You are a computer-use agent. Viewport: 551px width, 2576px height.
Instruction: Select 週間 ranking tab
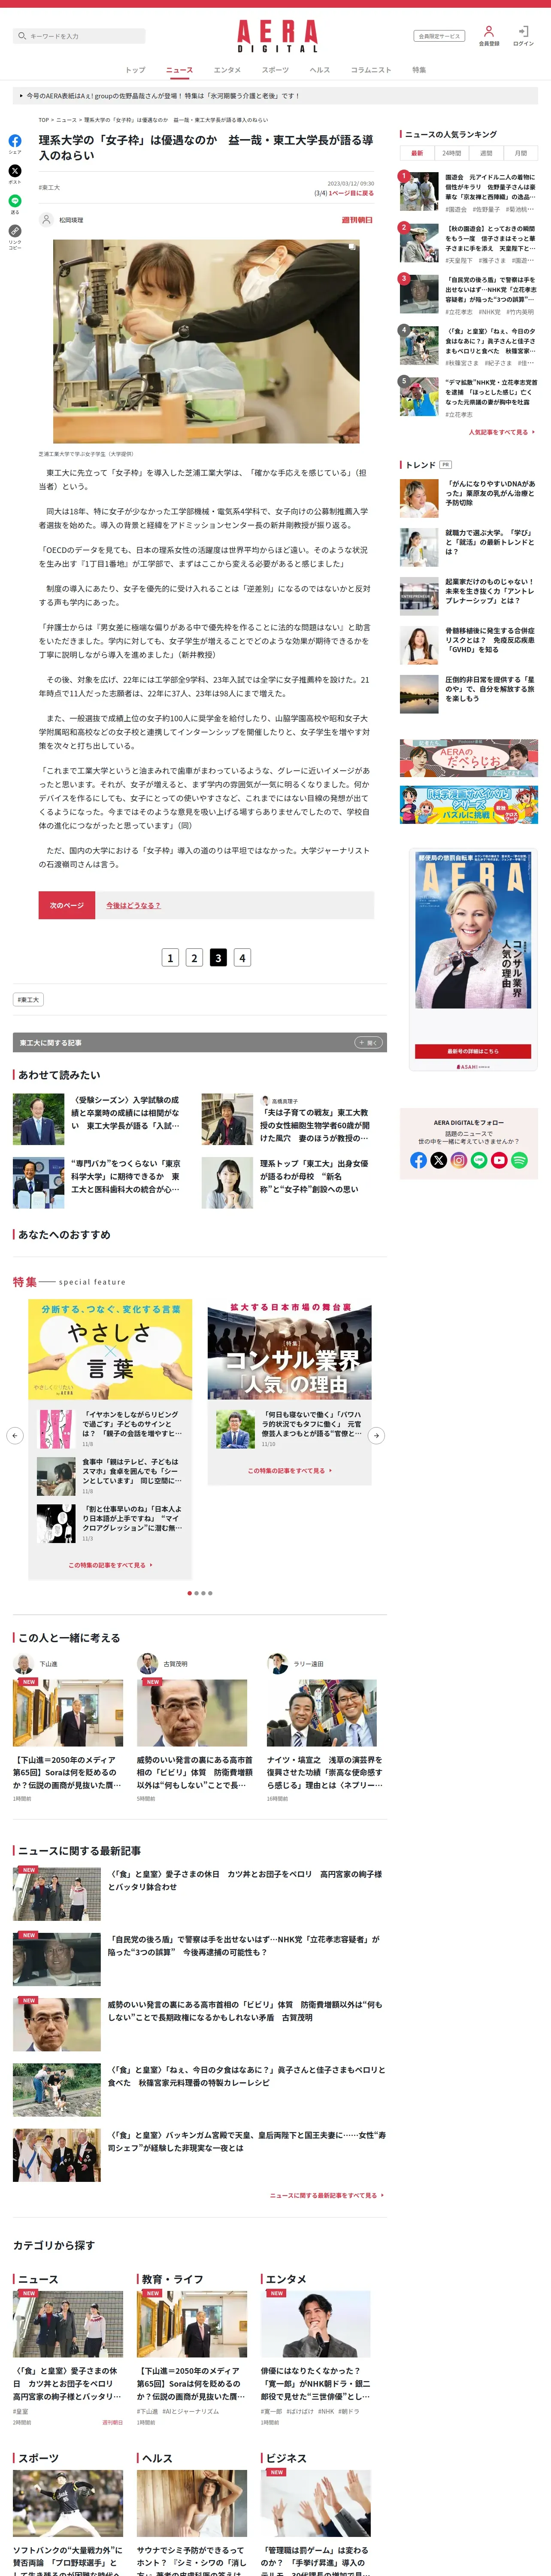point(486,153)
